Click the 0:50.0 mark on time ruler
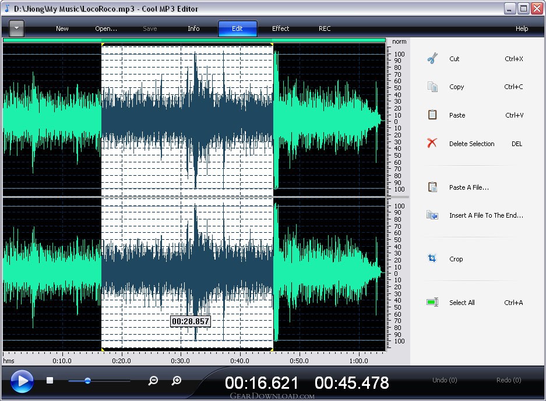The image size is (546, 401). 299,361
